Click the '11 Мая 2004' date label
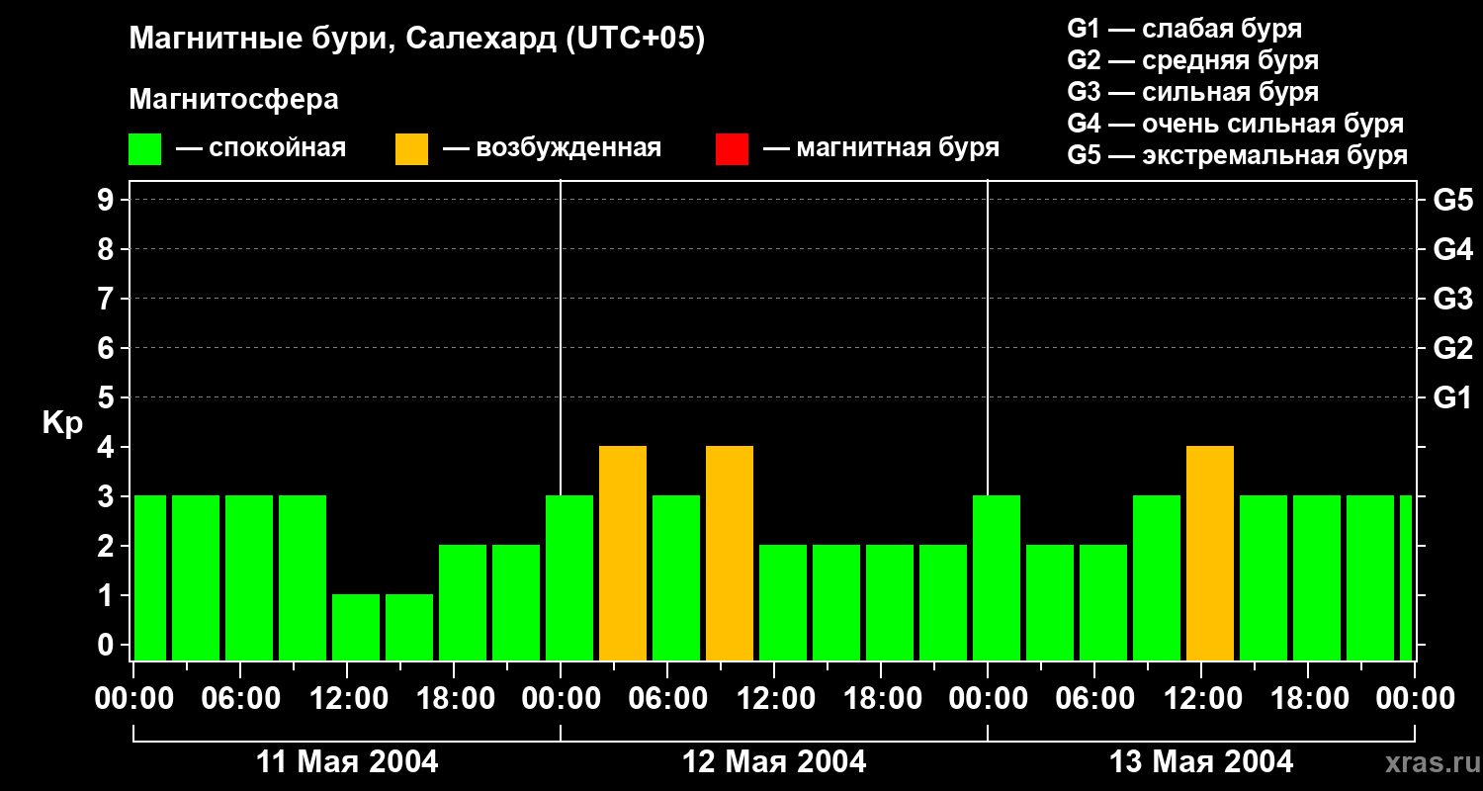The height and width of the screenshot is (791, 1483). (347, 761)
